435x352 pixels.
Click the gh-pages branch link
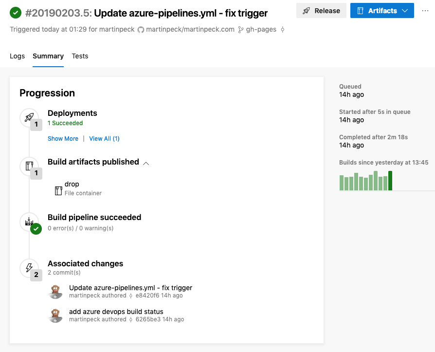pos(261,29)
